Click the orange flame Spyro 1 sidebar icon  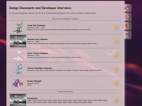(x=127, y=17)
